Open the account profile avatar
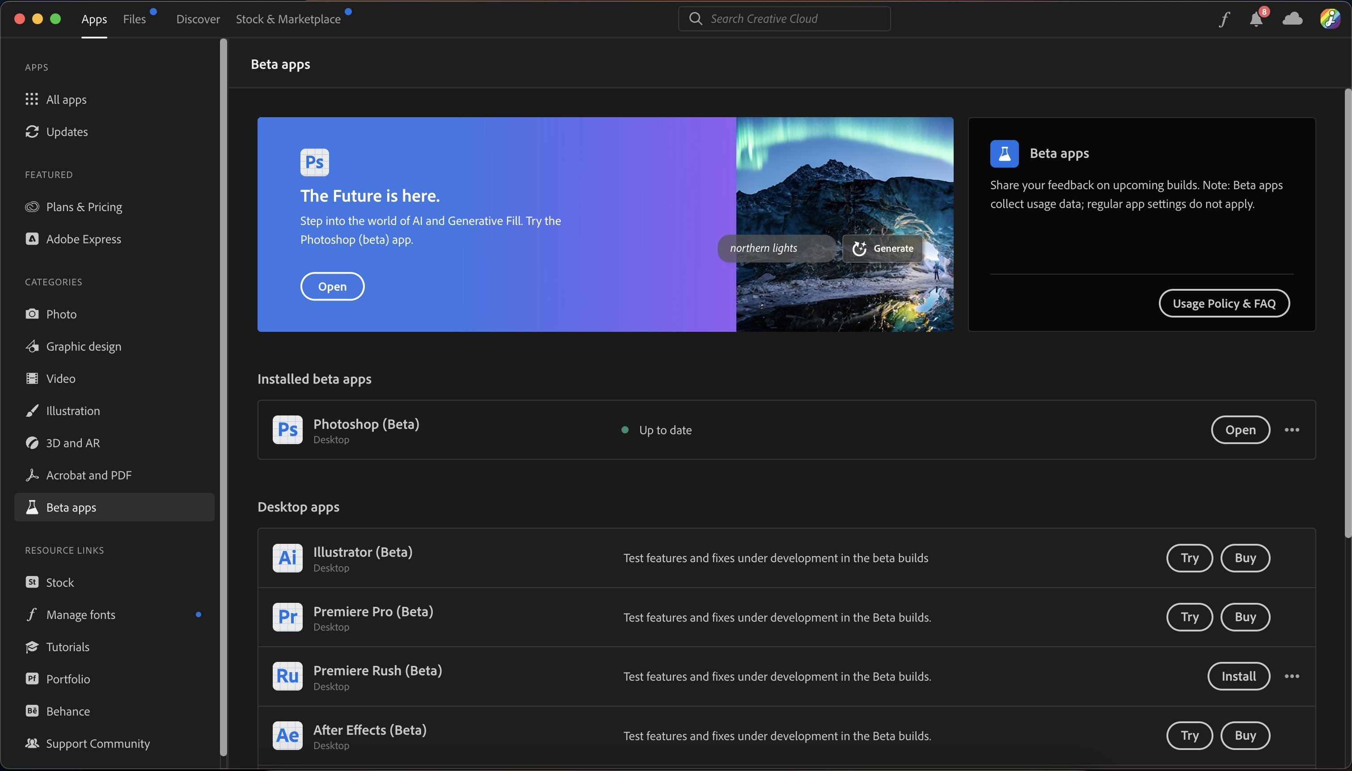This screenshot has height=771, width=1352. 1329,19
